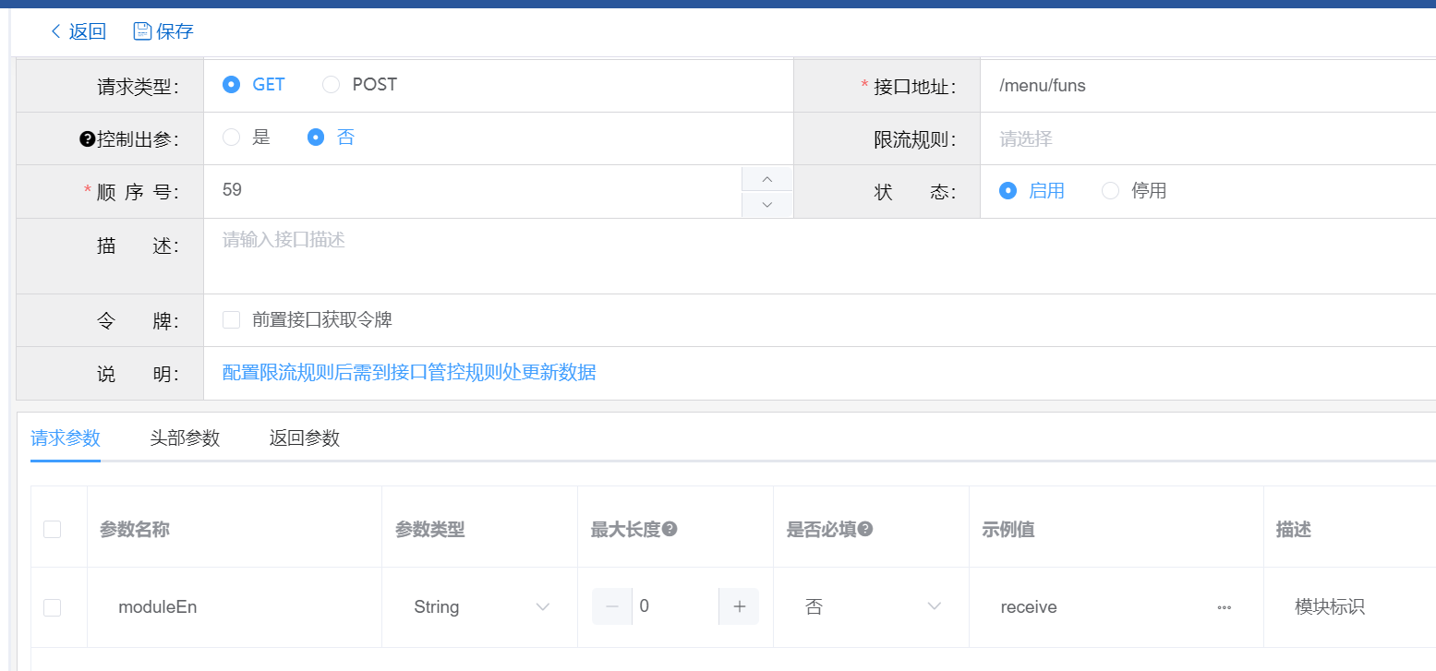Click the 接口地址 field with /menu/funs
The width and height of the screenshot is (1436, 671).
(x=1208, y=86)
